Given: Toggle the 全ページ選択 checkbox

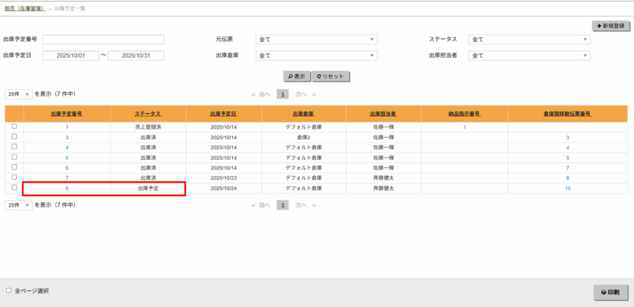Looking at the screenshot, I should [x=9, y=290].
